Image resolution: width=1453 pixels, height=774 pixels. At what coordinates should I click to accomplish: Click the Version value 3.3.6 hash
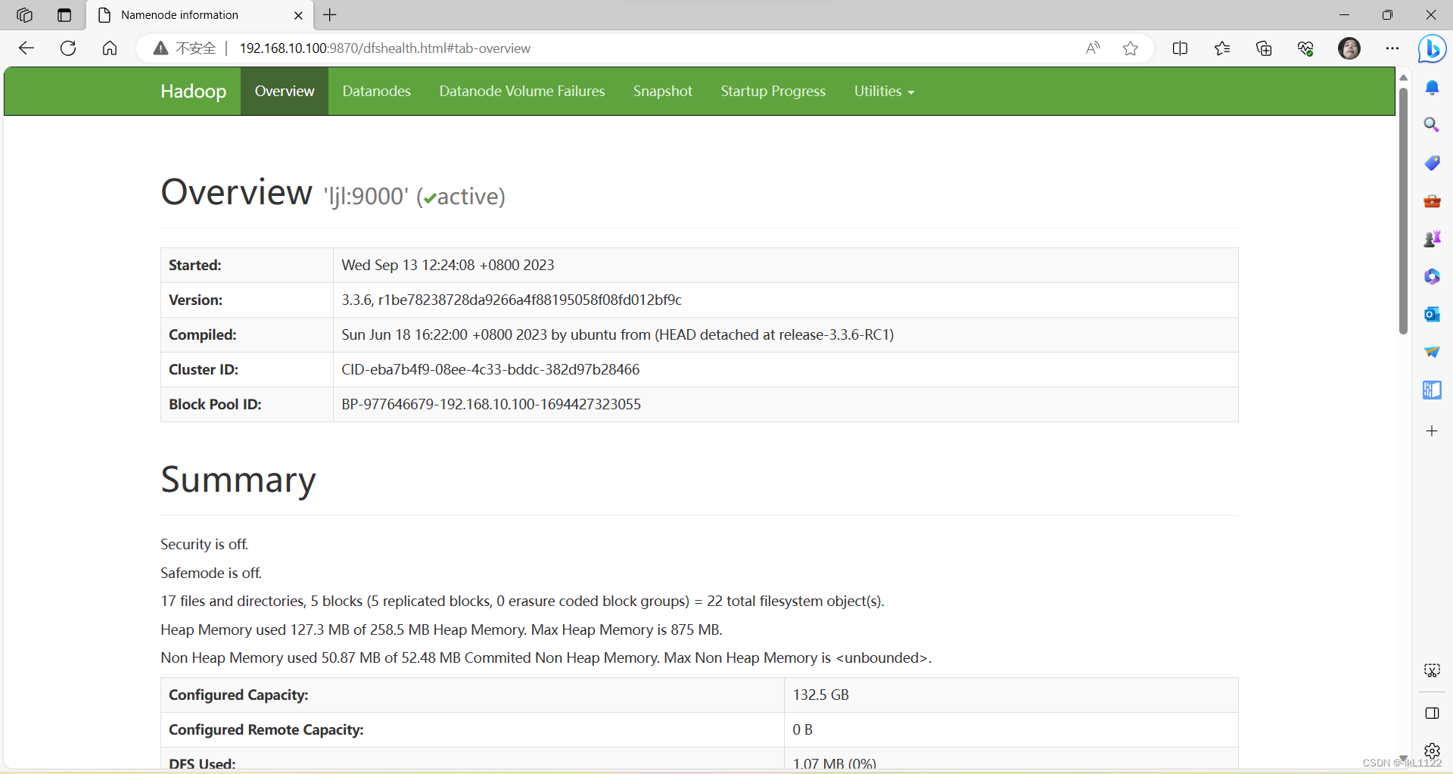click(512, 300)
